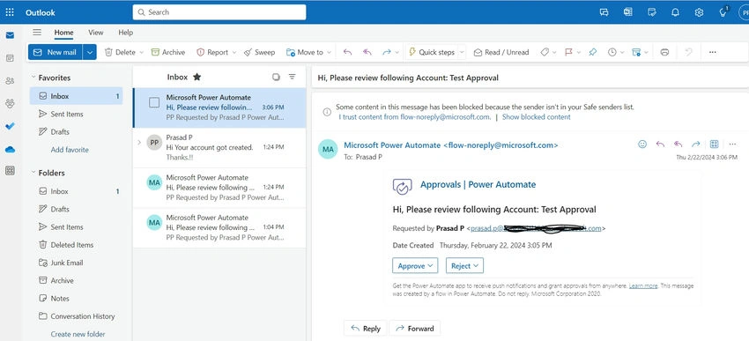749x341 pixels.
Task: Click the Sweep button
Action: [259, 53]
